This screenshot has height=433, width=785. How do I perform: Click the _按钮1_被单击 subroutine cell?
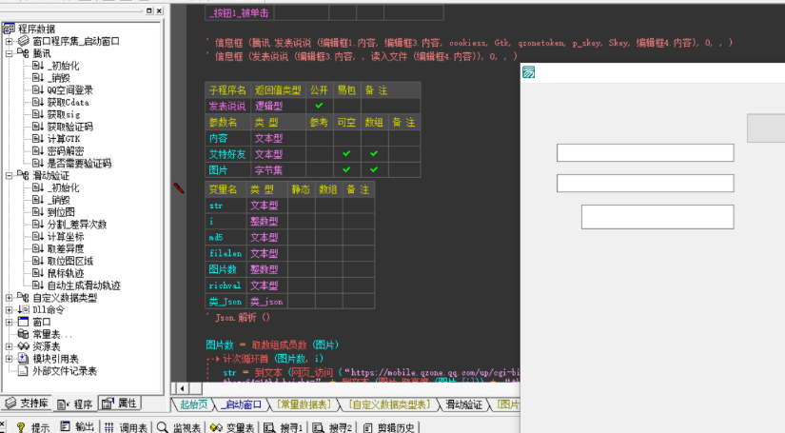239,13
